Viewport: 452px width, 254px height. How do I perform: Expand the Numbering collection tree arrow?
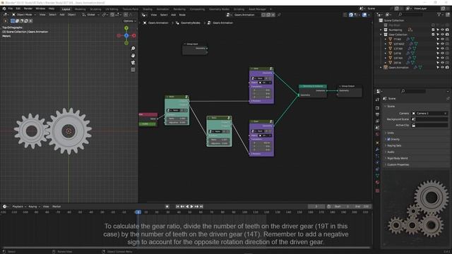click(x=381, y=30)
